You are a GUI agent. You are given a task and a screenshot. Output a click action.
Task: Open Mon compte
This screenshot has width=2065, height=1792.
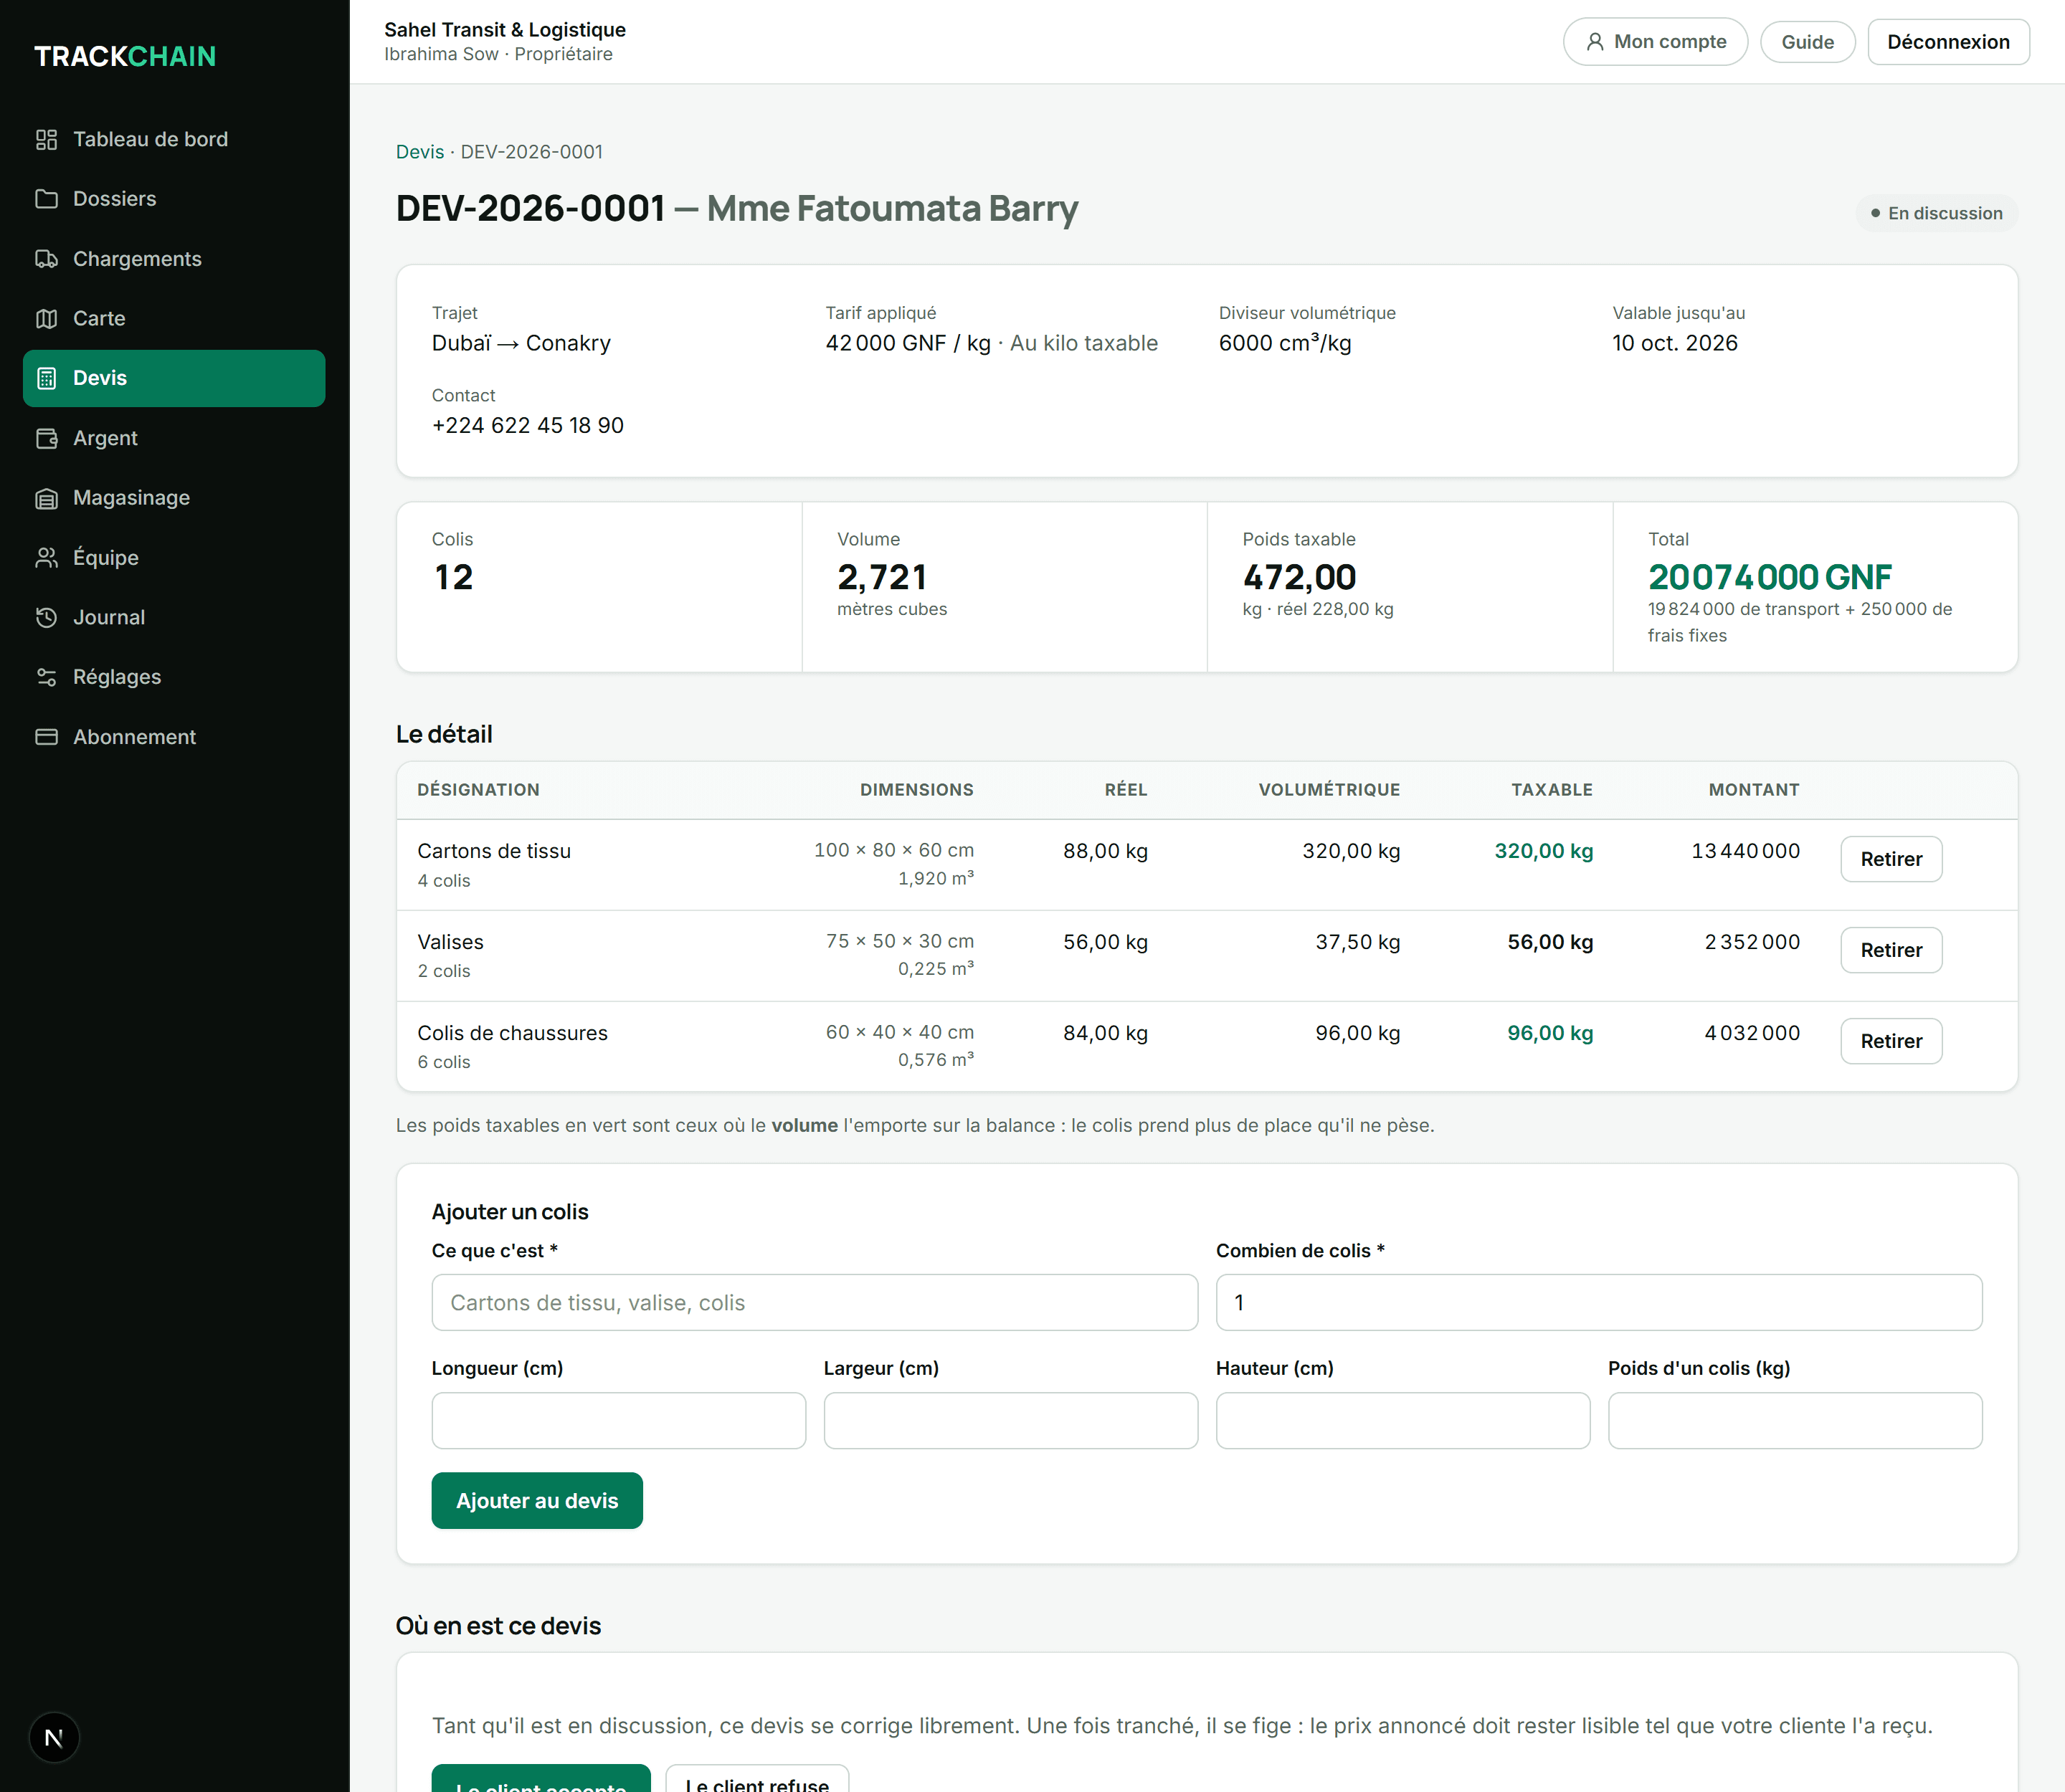click(x=1655, y=42)
